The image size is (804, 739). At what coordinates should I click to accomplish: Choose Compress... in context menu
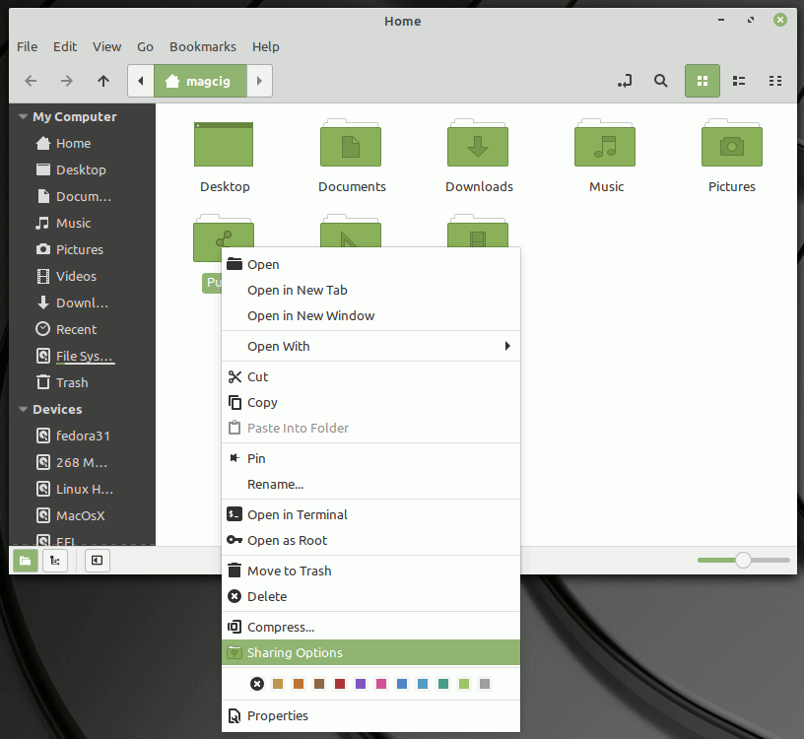click(x=370, y=628)
